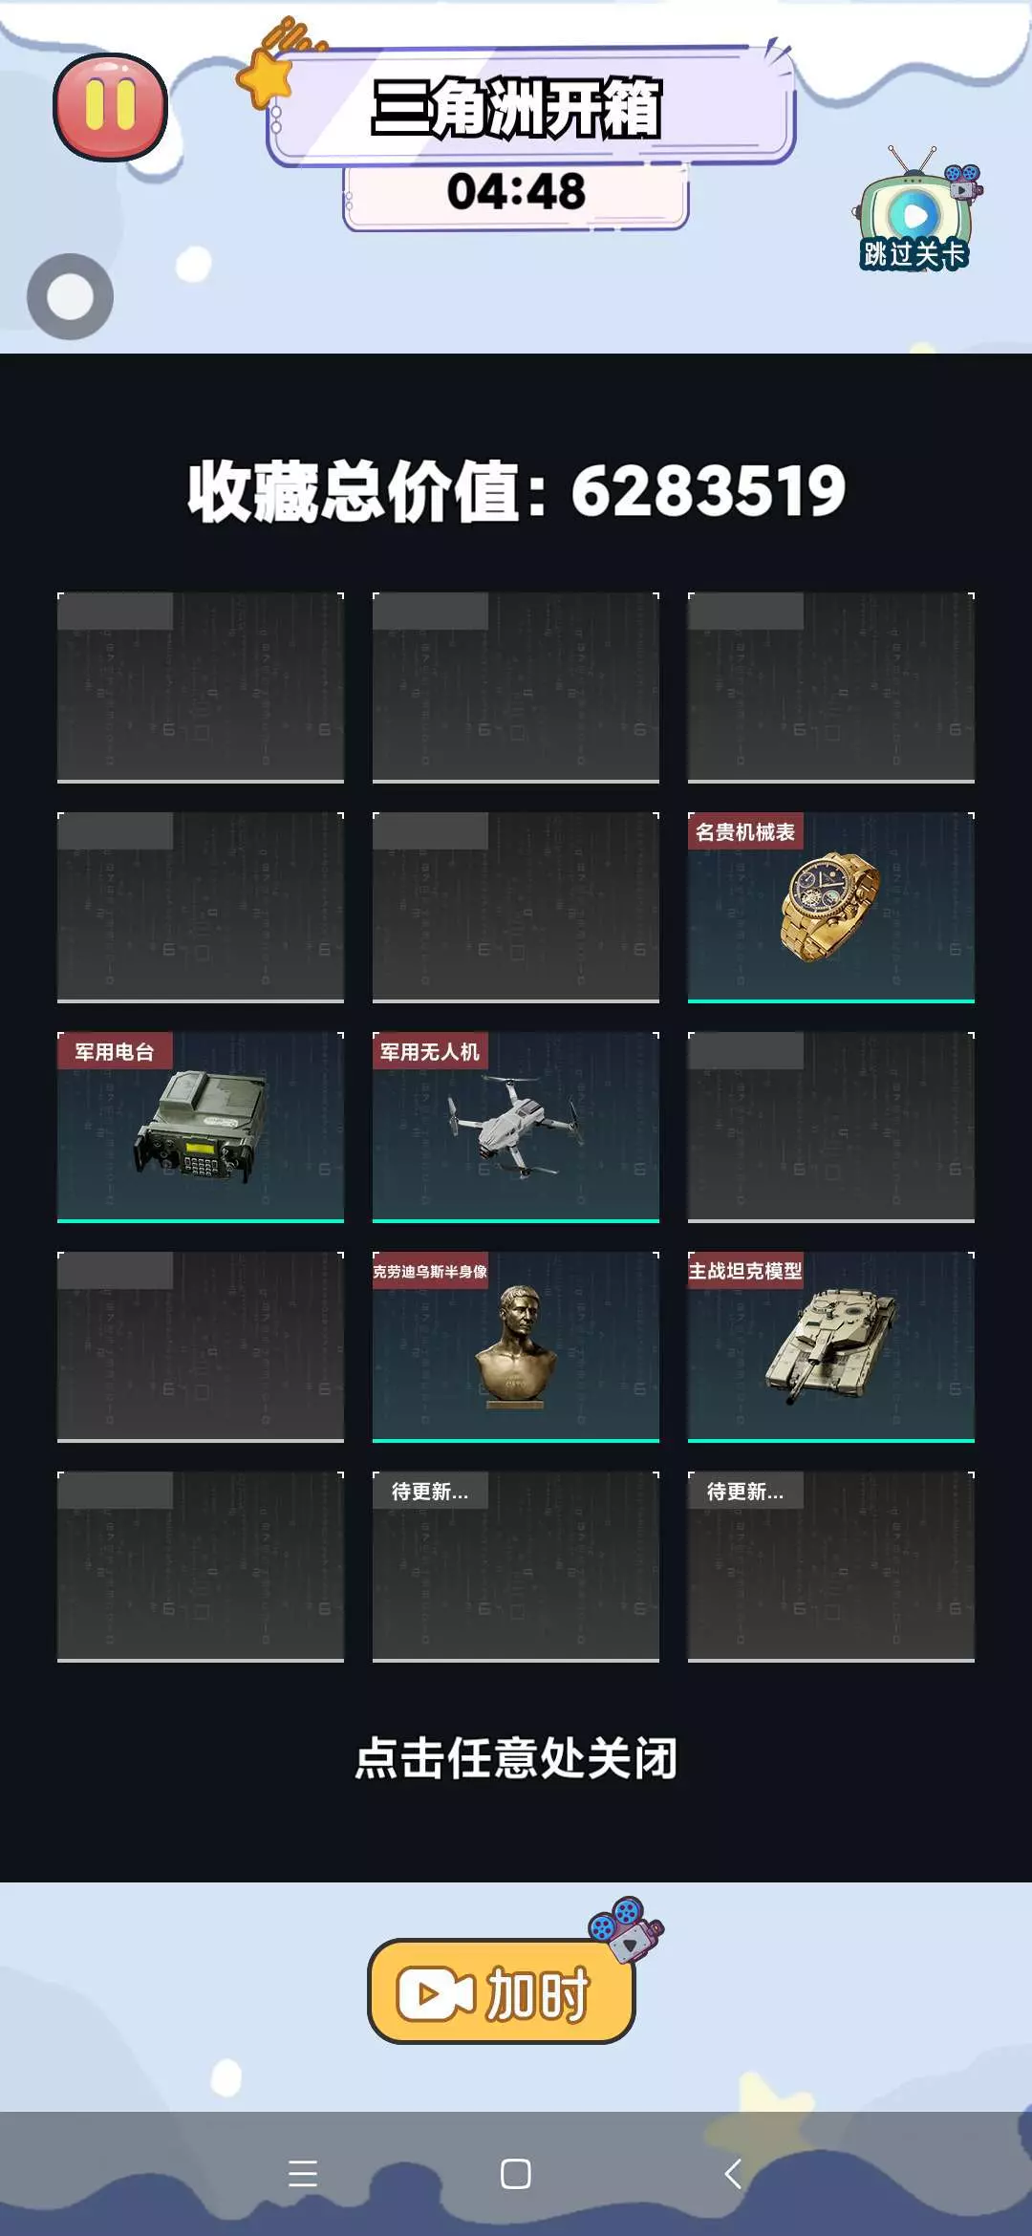1032x2236 pixels.
Task: Open Android recent apps menu icon
Action: coord(303,2174)
